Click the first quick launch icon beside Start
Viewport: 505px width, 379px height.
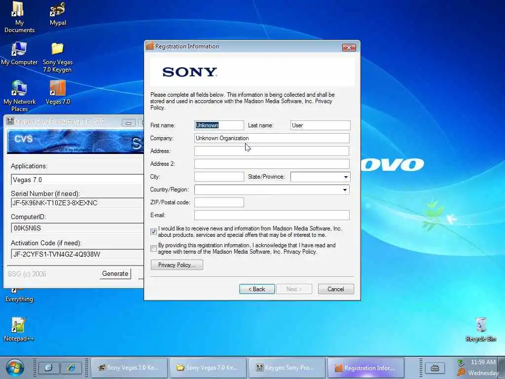coord(49,368)
